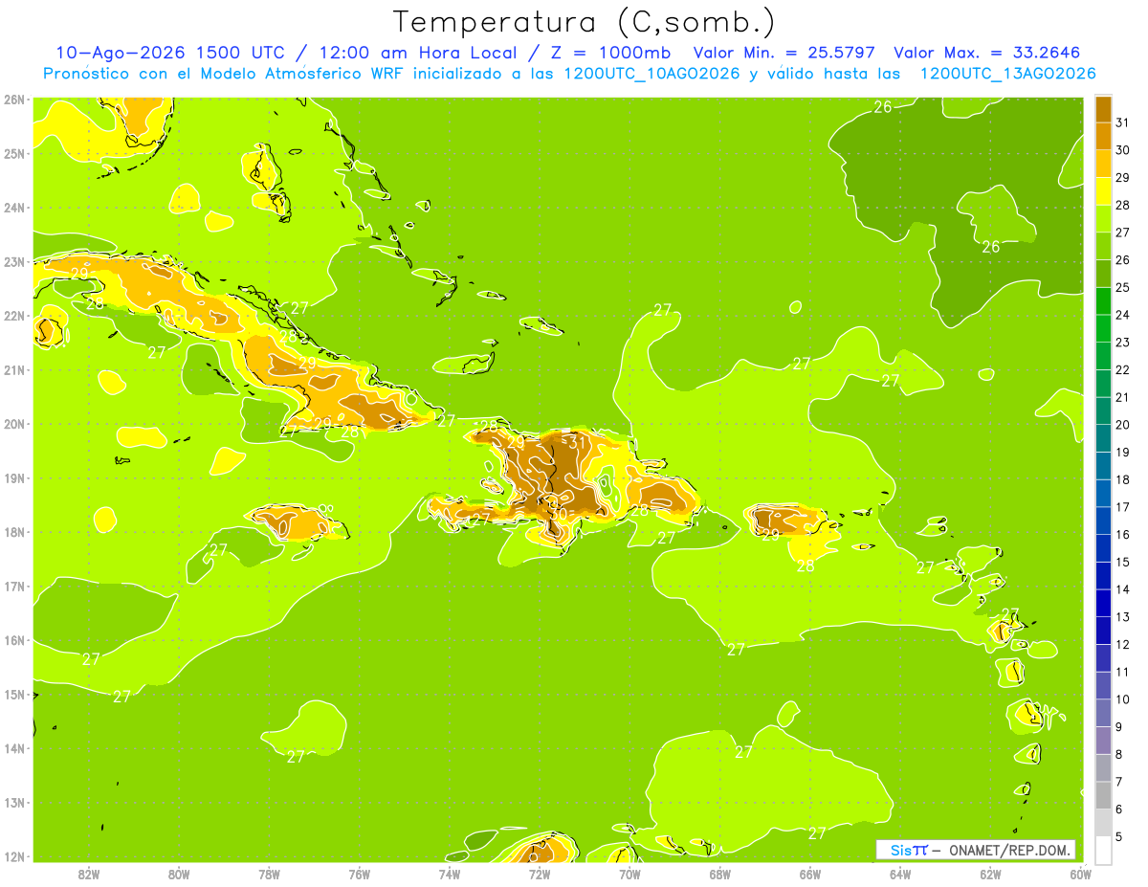Viewport: 1148px width, 887px height.
Task: Click the 62W longitude axis label
Action: click(x=990, y=874)
